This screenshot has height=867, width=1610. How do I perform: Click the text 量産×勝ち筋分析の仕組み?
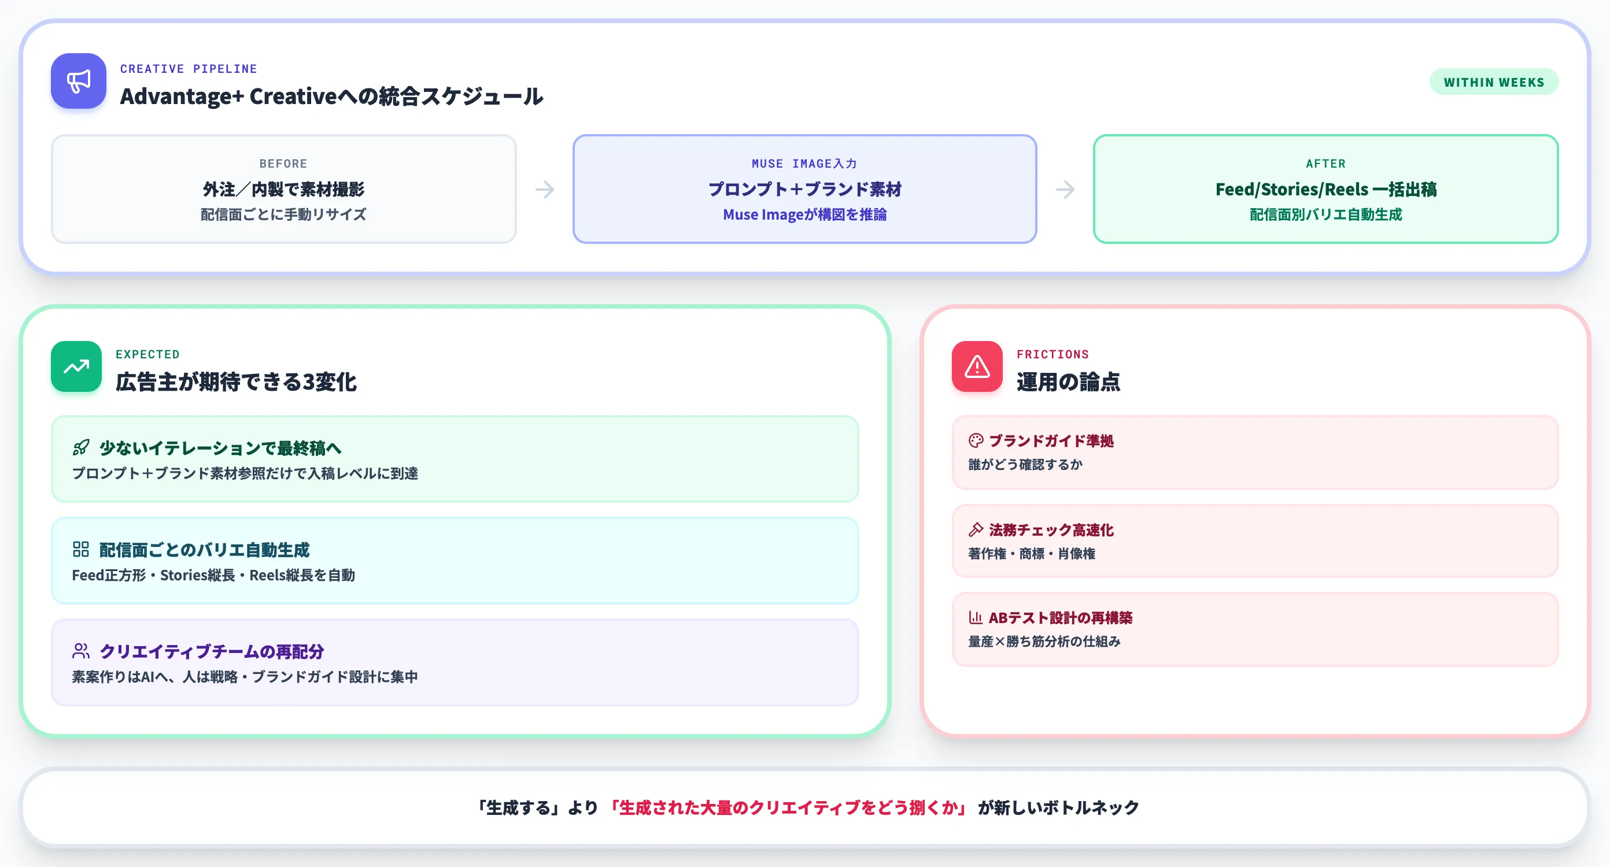[1044, 642]
